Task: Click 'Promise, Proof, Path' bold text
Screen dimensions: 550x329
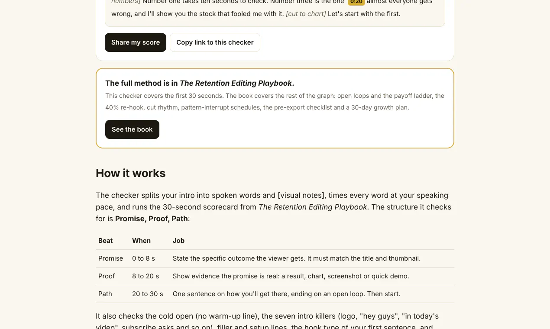Action: click(152, 219)
